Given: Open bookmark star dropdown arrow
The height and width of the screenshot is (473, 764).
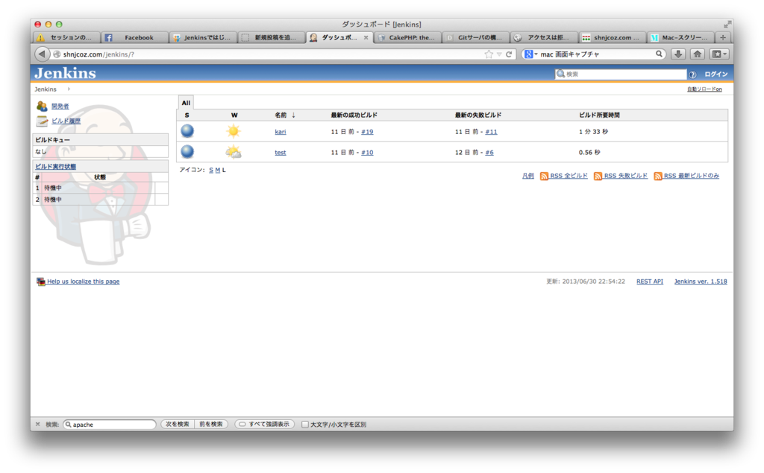Looking at the screenshot, I should pyautogui.click(x=499, y=54).
